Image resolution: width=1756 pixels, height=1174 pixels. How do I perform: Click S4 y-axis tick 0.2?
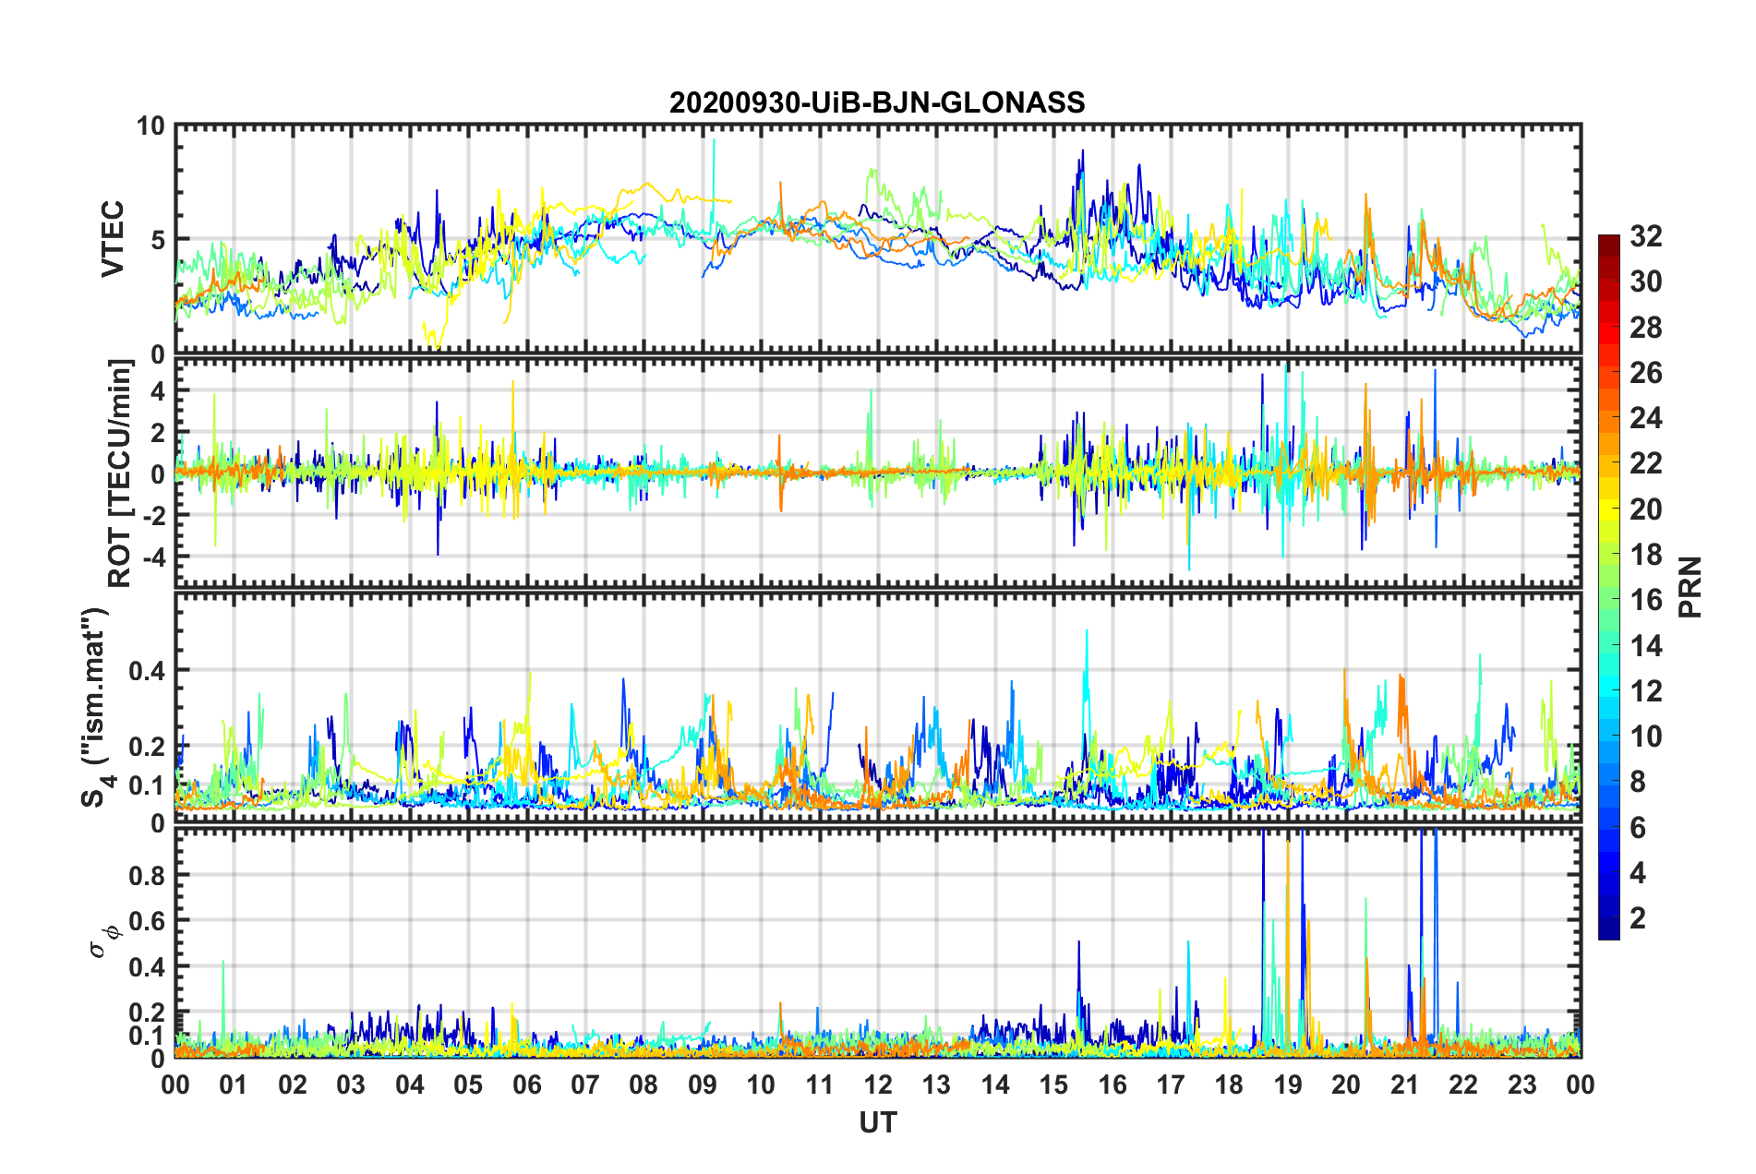tap(147, 747)
